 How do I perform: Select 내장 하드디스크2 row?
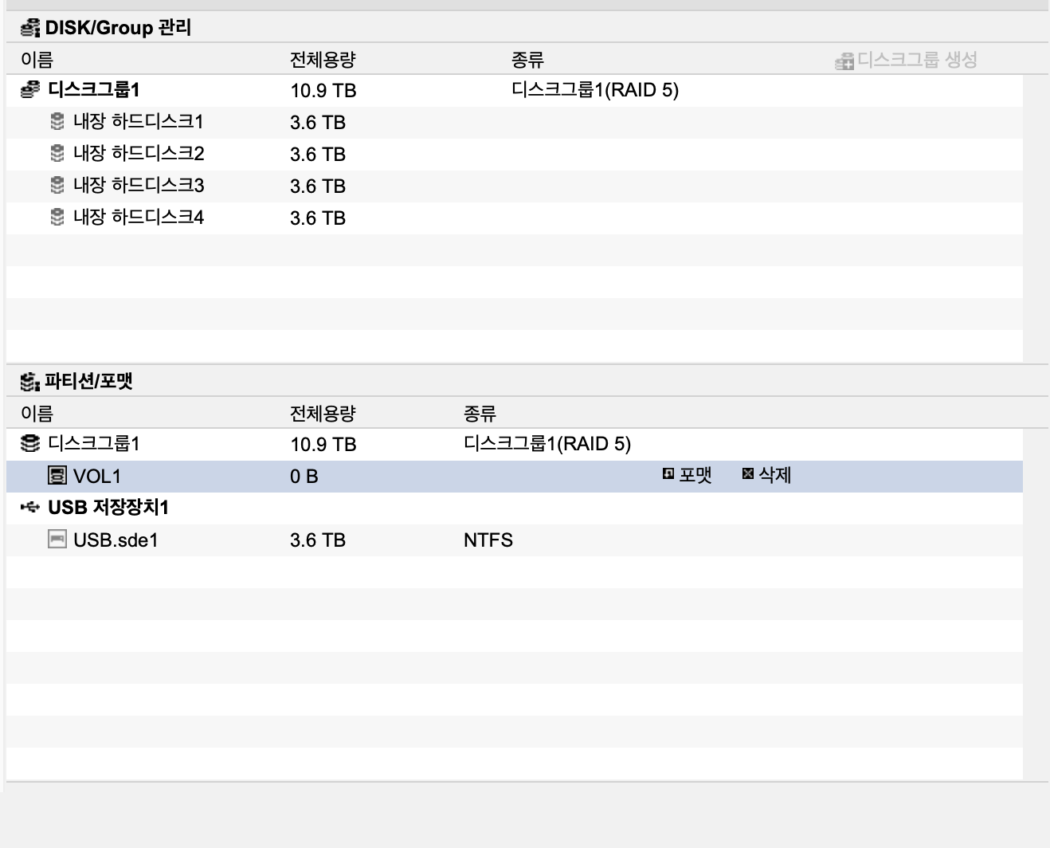pyautogui.click(x=514, y=154)
